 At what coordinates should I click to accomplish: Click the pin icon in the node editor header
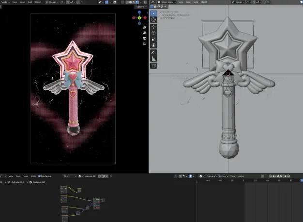[x=111, y=176]
